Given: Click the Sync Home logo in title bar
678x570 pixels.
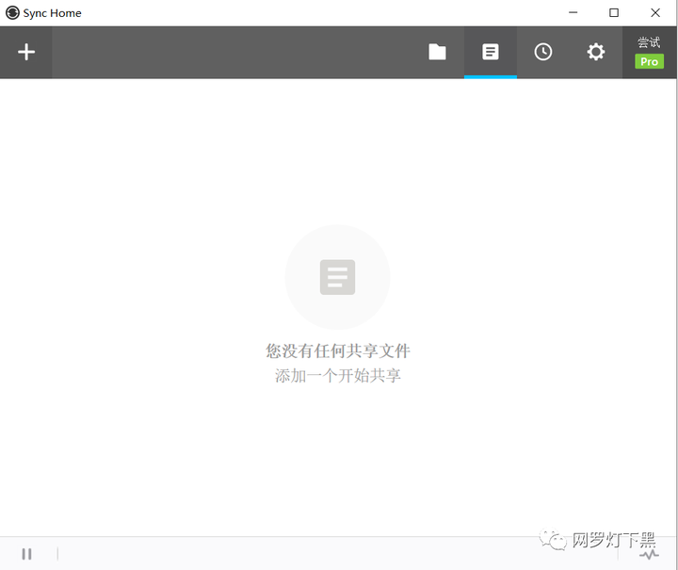Looking at the screenshot, I should coord(12,12).
